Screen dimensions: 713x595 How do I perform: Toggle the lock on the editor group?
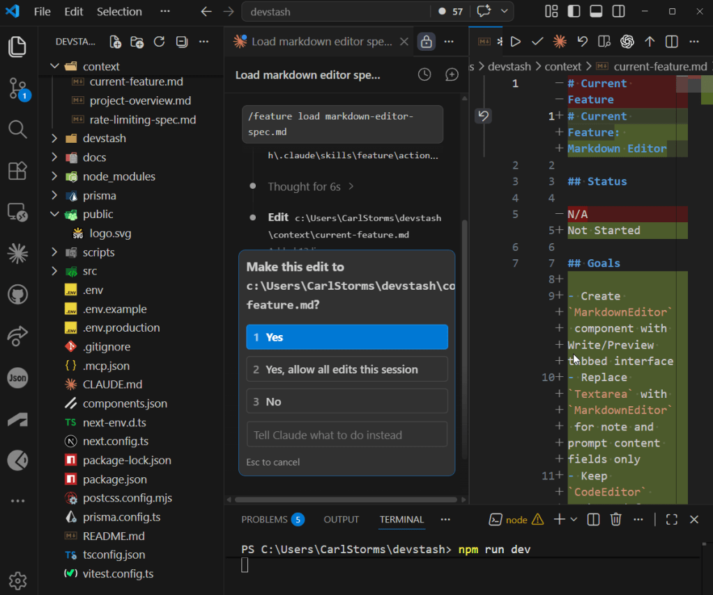pyautogui.click(x=426, y=41)
